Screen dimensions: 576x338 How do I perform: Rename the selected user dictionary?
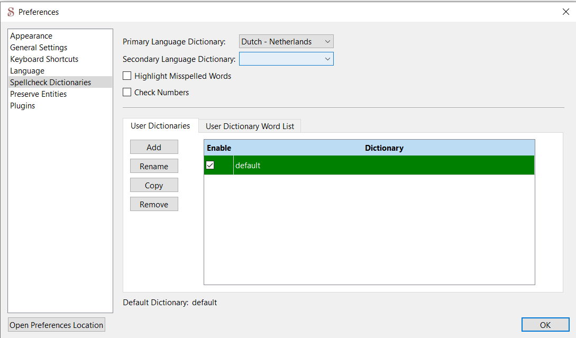pos(154,167)
